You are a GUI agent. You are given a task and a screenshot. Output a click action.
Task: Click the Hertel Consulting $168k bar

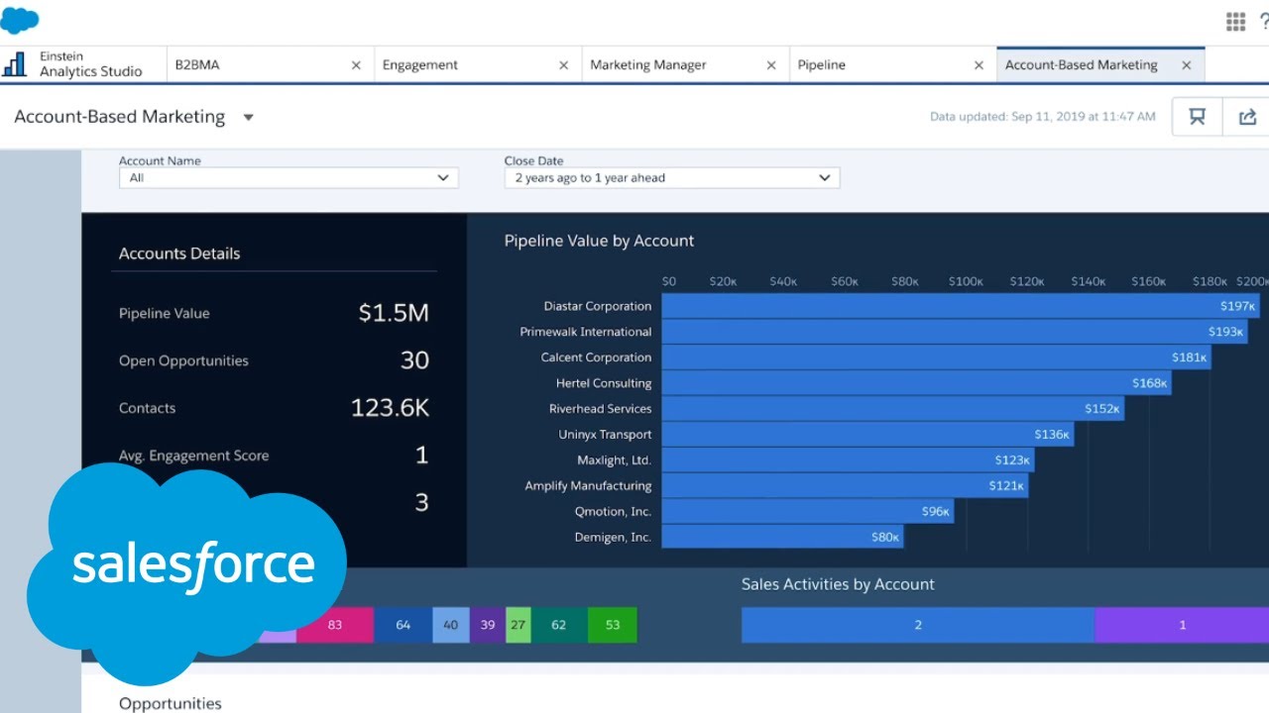(x=916, y=383)
